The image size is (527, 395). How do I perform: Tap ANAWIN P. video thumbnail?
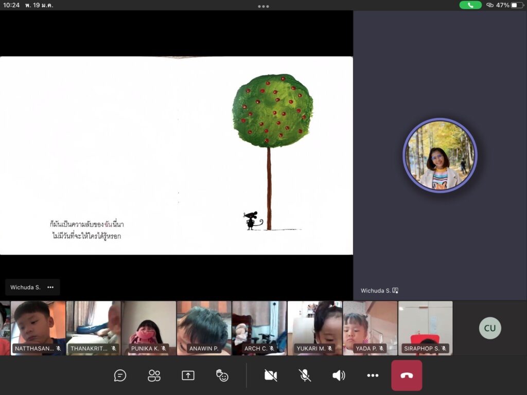[204, 328]
